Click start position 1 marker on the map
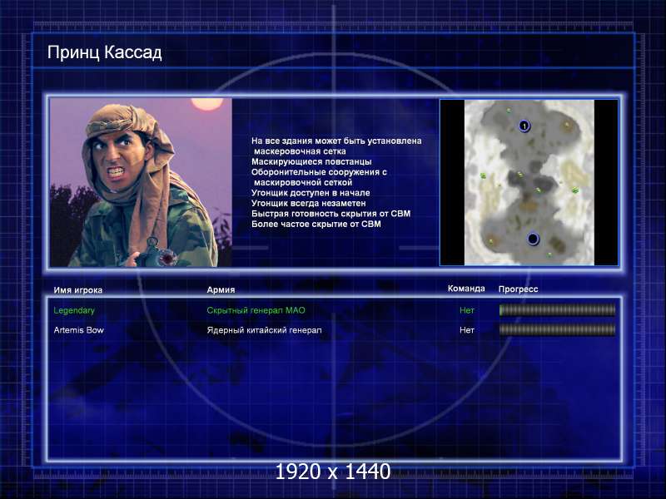The image size is (666, 499). (x=524, y=126)
